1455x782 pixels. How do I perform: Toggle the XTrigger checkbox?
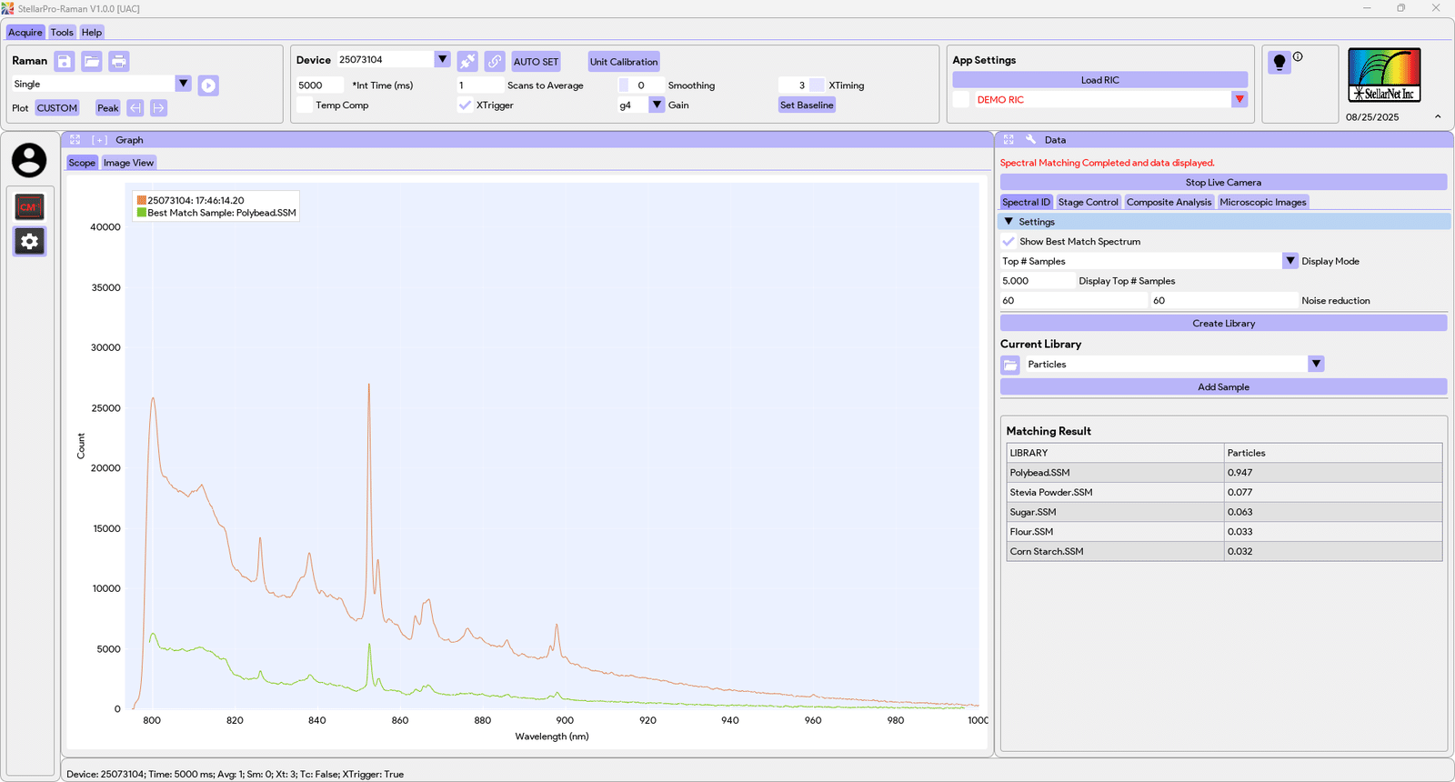(466, 105)
